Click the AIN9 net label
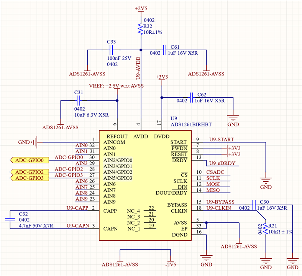 coord(82,199)
